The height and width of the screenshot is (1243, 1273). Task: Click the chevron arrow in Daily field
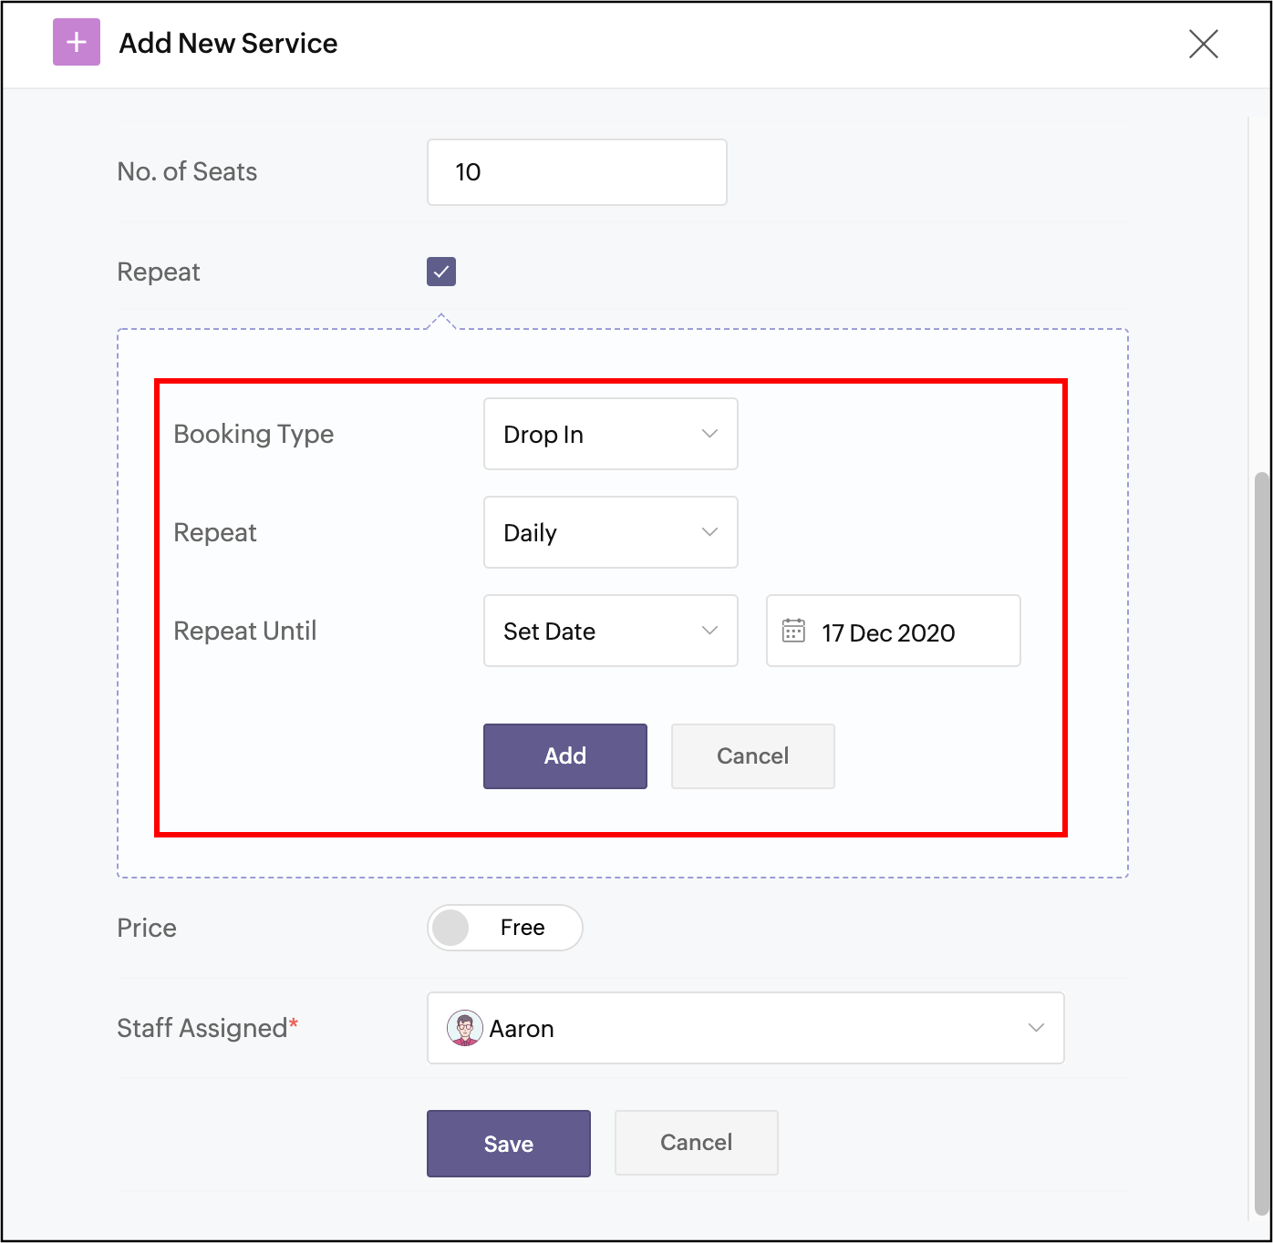tap(709, 532)
